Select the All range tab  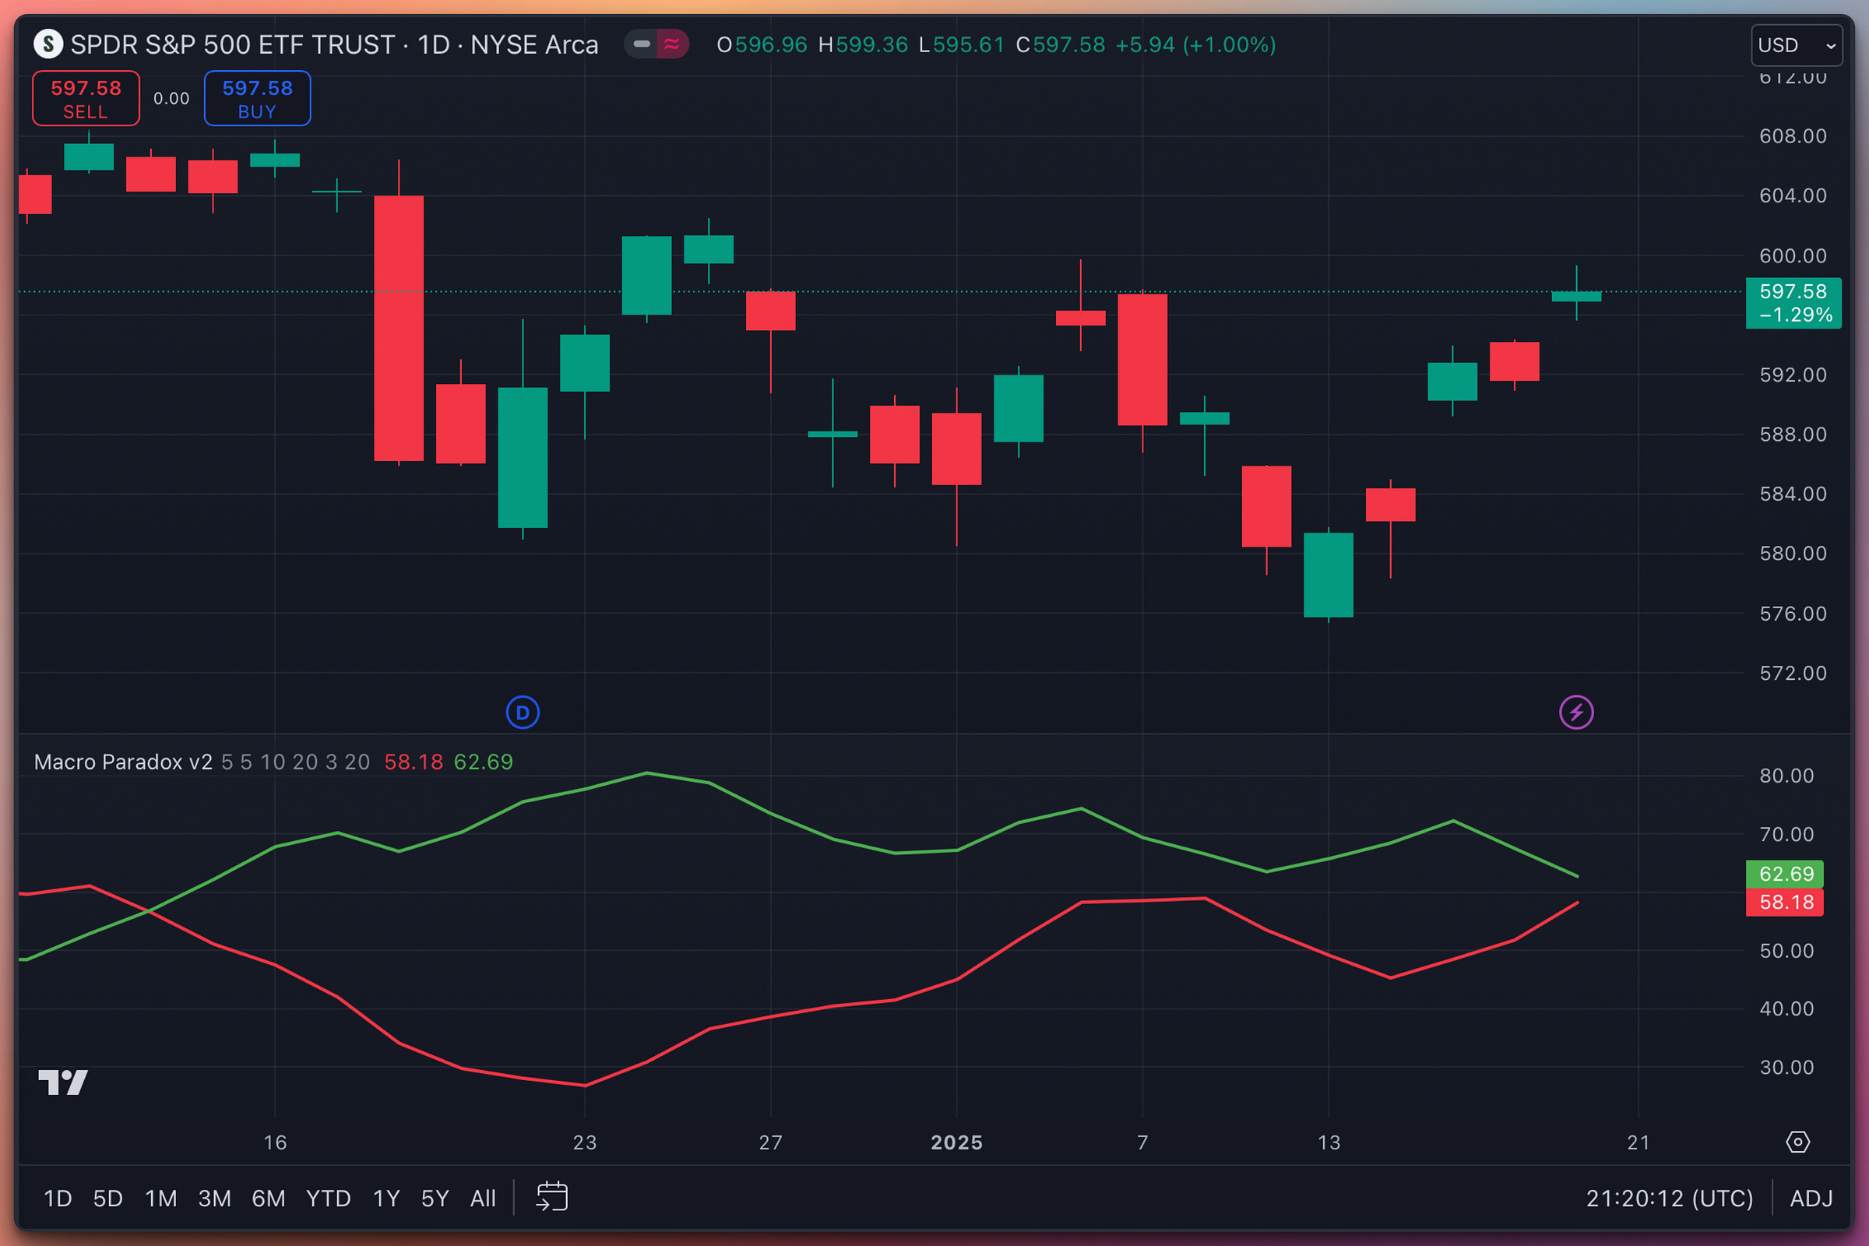pos(483,1198)
